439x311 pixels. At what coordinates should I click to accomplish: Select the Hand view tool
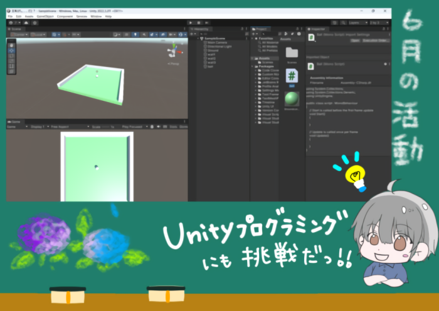pos(11,45)
